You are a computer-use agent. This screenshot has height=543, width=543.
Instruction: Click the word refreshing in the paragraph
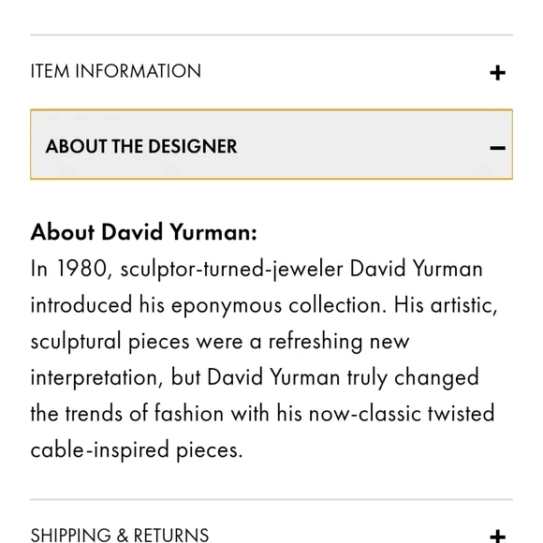click(316, 342)
